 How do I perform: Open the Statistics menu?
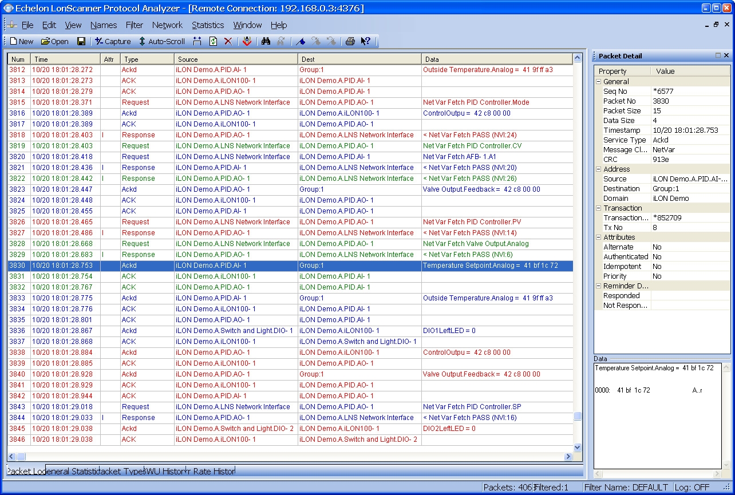[x=208, y=25]
